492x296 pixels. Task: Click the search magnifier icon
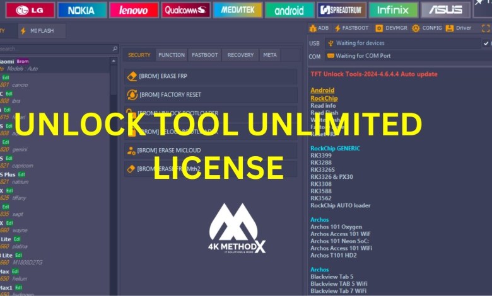click(115, 48)
